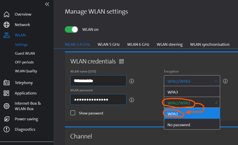Image resolution: width=238 pixels, height=145 pixels.
Task: Click the Applications QR-style icon
Action: click(x=7, y=93)
